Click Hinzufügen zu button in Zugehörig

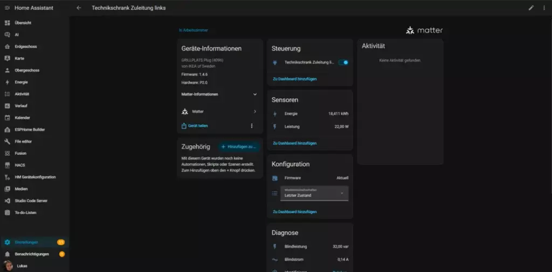239,147
